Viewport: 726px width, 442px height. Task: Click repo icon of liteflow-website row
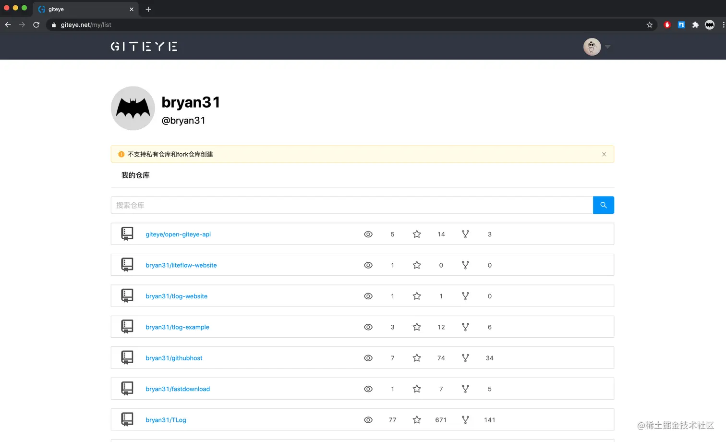[x=127, y=265]
